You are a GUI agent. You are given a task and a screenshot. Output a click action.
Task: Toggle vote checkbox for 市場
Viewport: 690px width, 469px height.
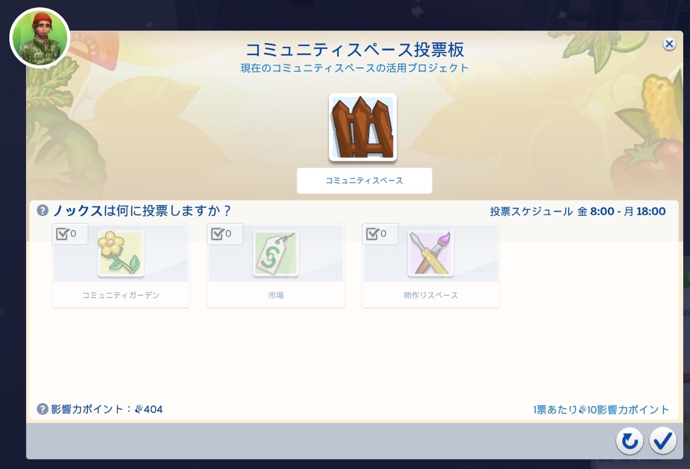pos(217,234)
